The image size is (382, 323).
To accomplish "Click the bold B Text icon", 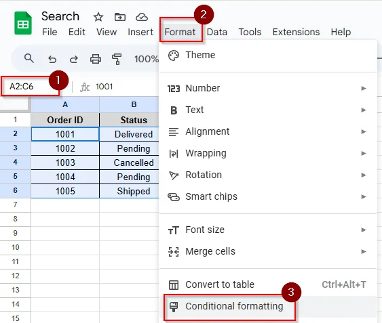I will click(174, 110).
